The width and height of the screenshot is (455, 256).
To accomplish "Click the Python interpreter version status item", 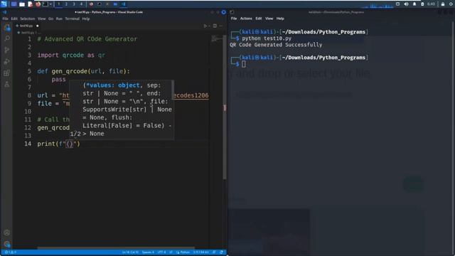I will pos(200,252).
